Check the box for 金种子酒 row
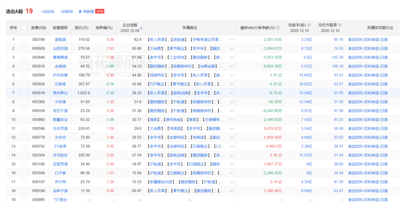Viewport: 400px width, 204px height. click(24, 191)
